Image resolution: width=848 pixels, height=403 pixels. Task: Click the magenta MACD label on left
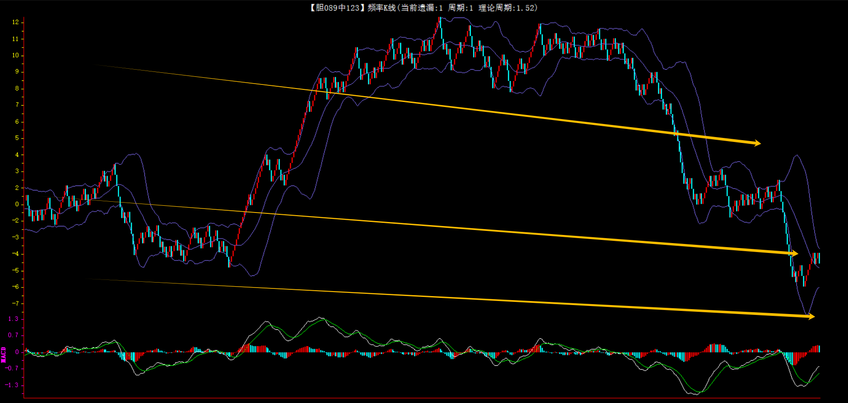(x=4, y=354)
